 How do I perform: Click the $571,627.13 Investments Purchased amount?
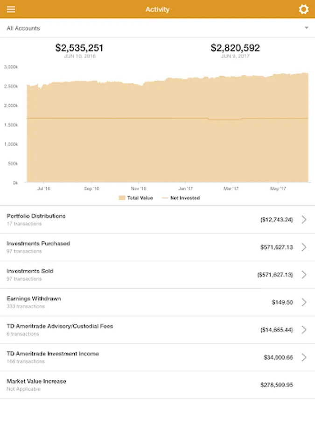[x=277, y=247]
